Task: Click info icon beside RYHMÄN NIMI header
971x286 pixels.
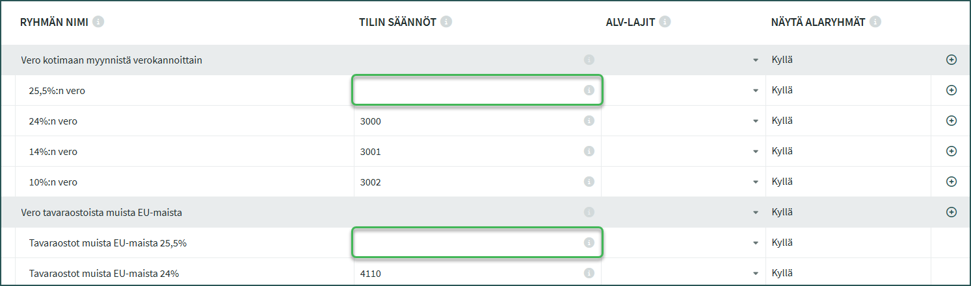Action: pyautogui.click(x=98, y=22)
